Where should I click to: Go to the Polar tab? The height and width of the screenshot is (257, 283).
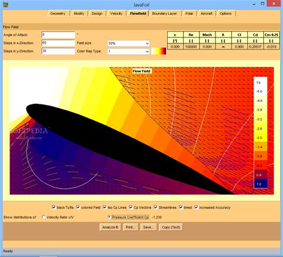coord(189,14)
